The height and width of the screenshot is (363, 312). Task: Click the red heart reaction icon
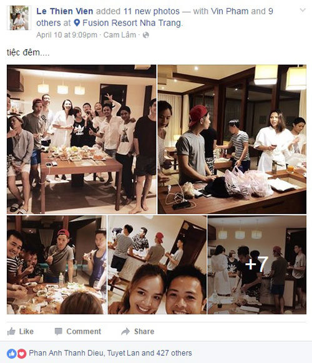click(x=22, y=353)
